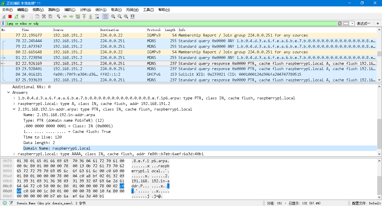Open the filter bookmark menu
This screenshot has width=382, height=206.
[3, 23]
